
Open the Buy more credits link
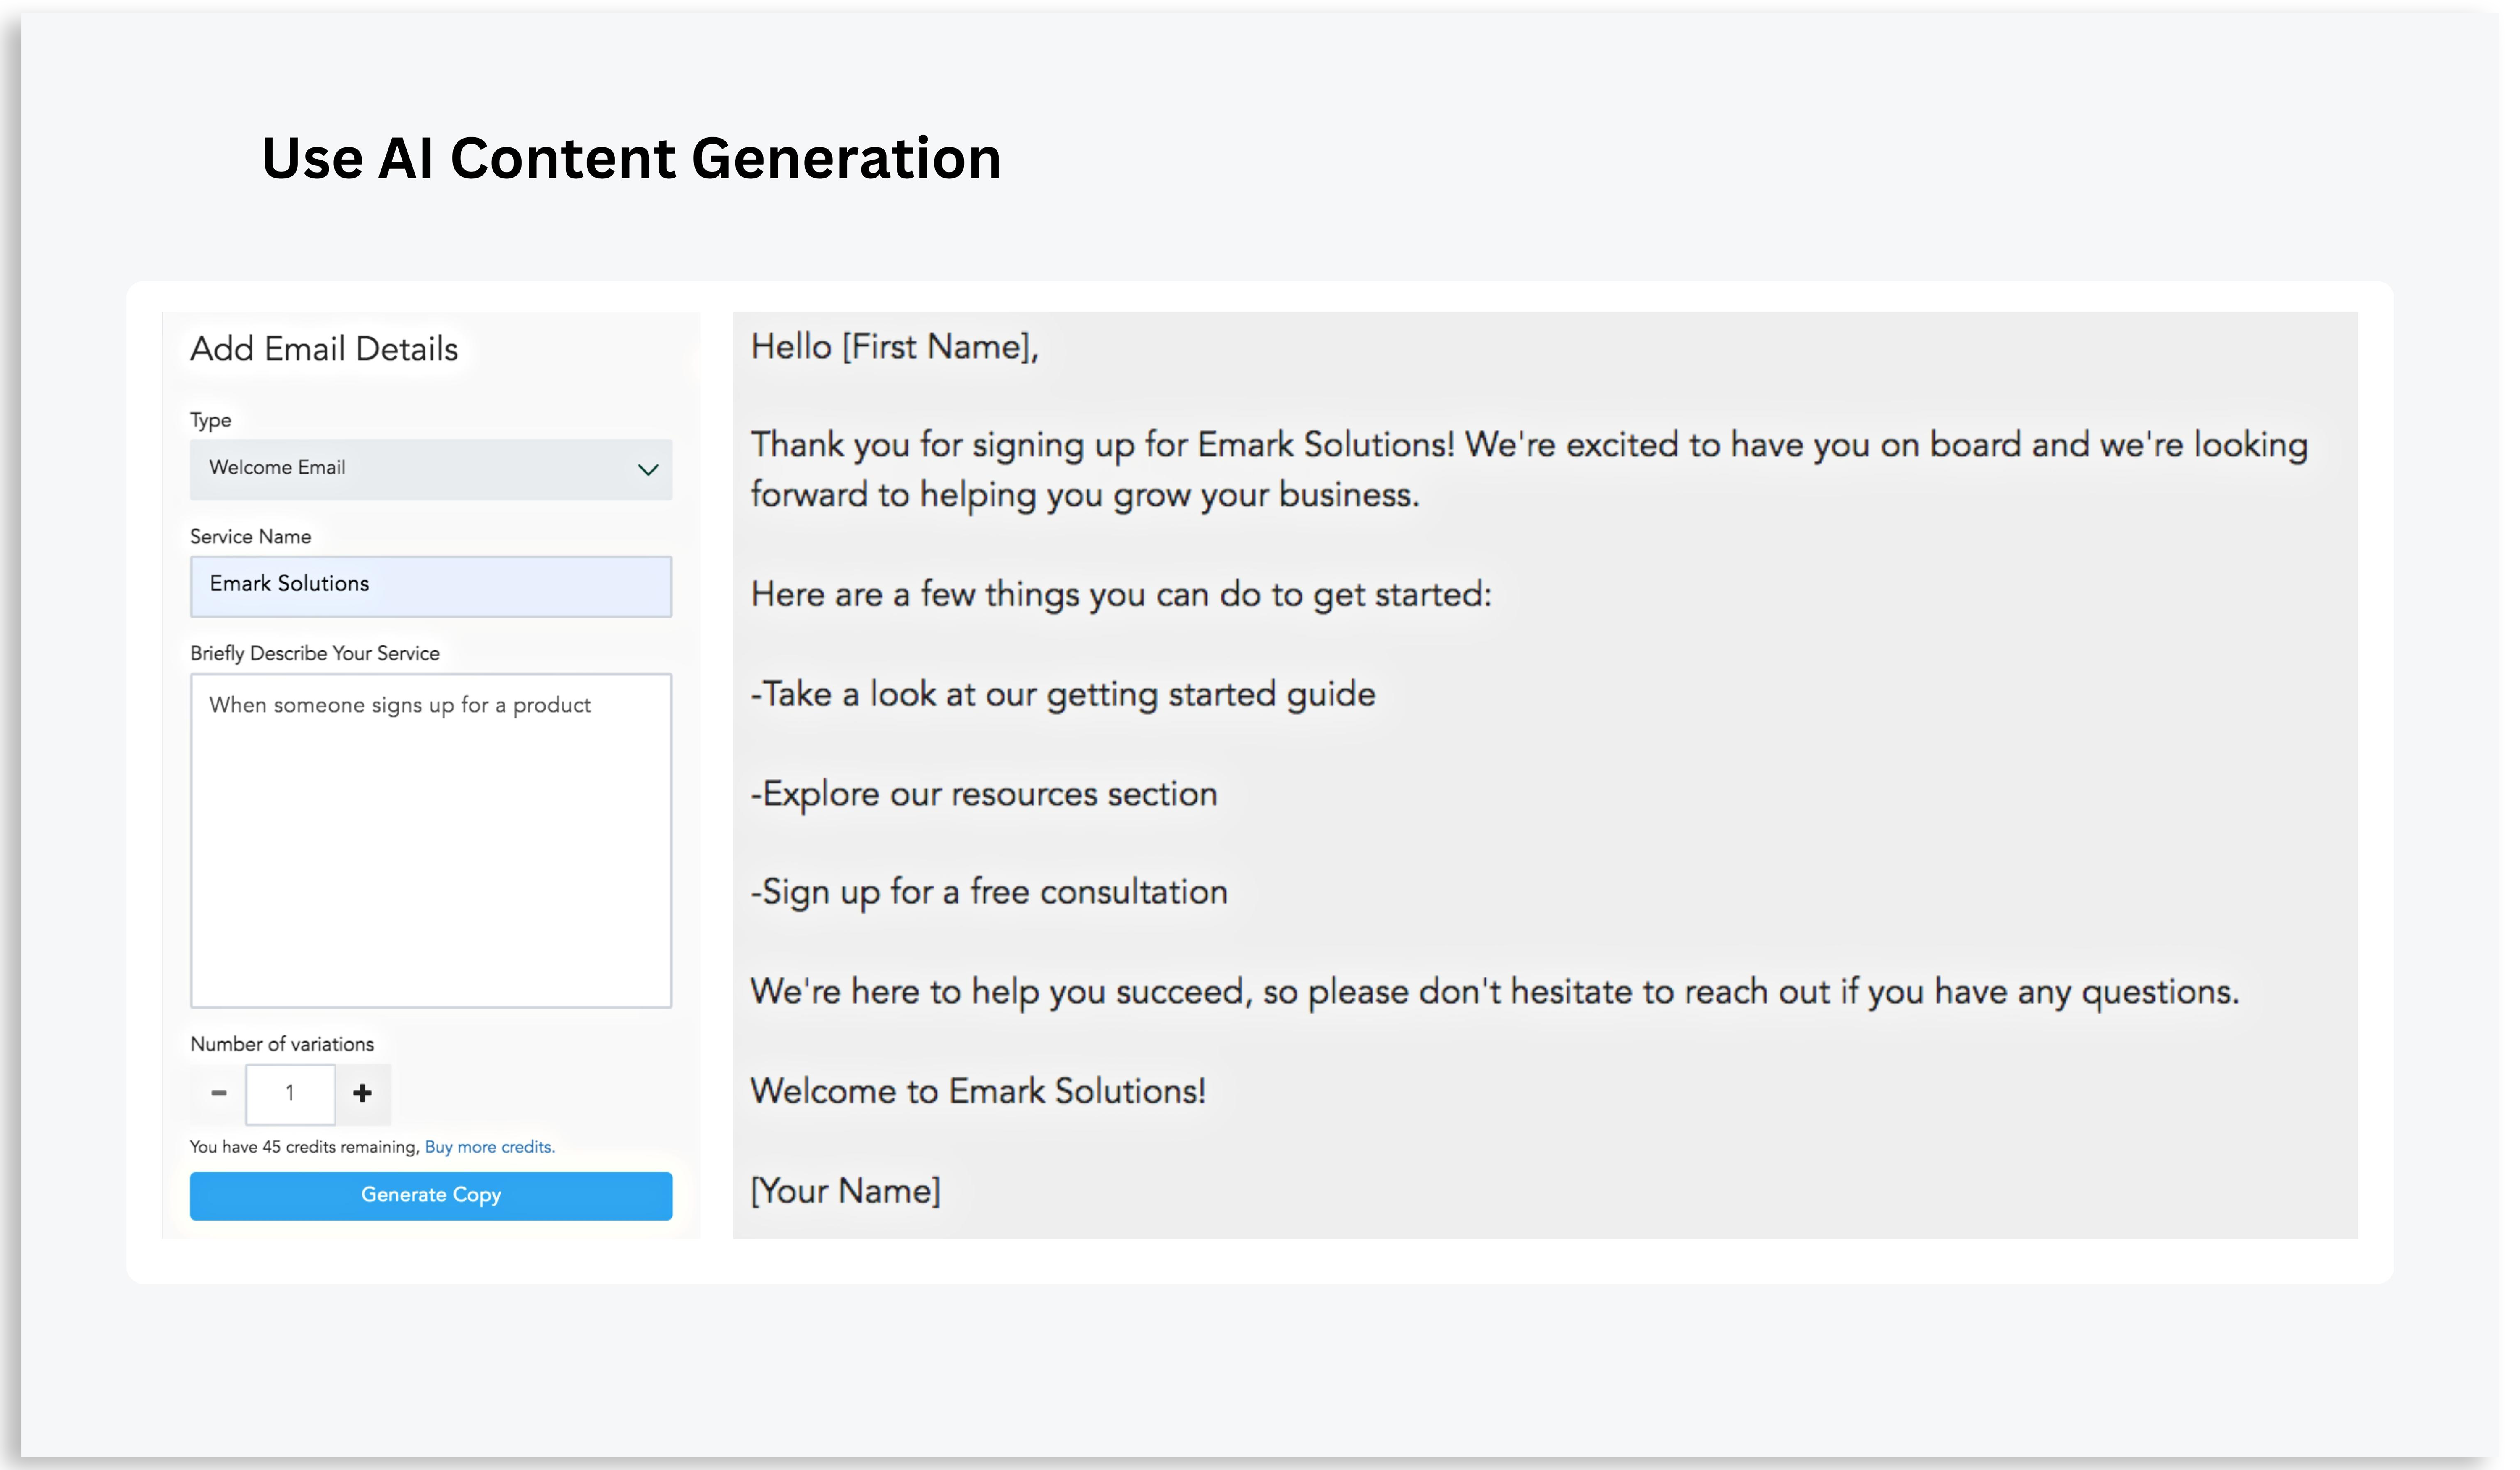[x=489, y=1147]
